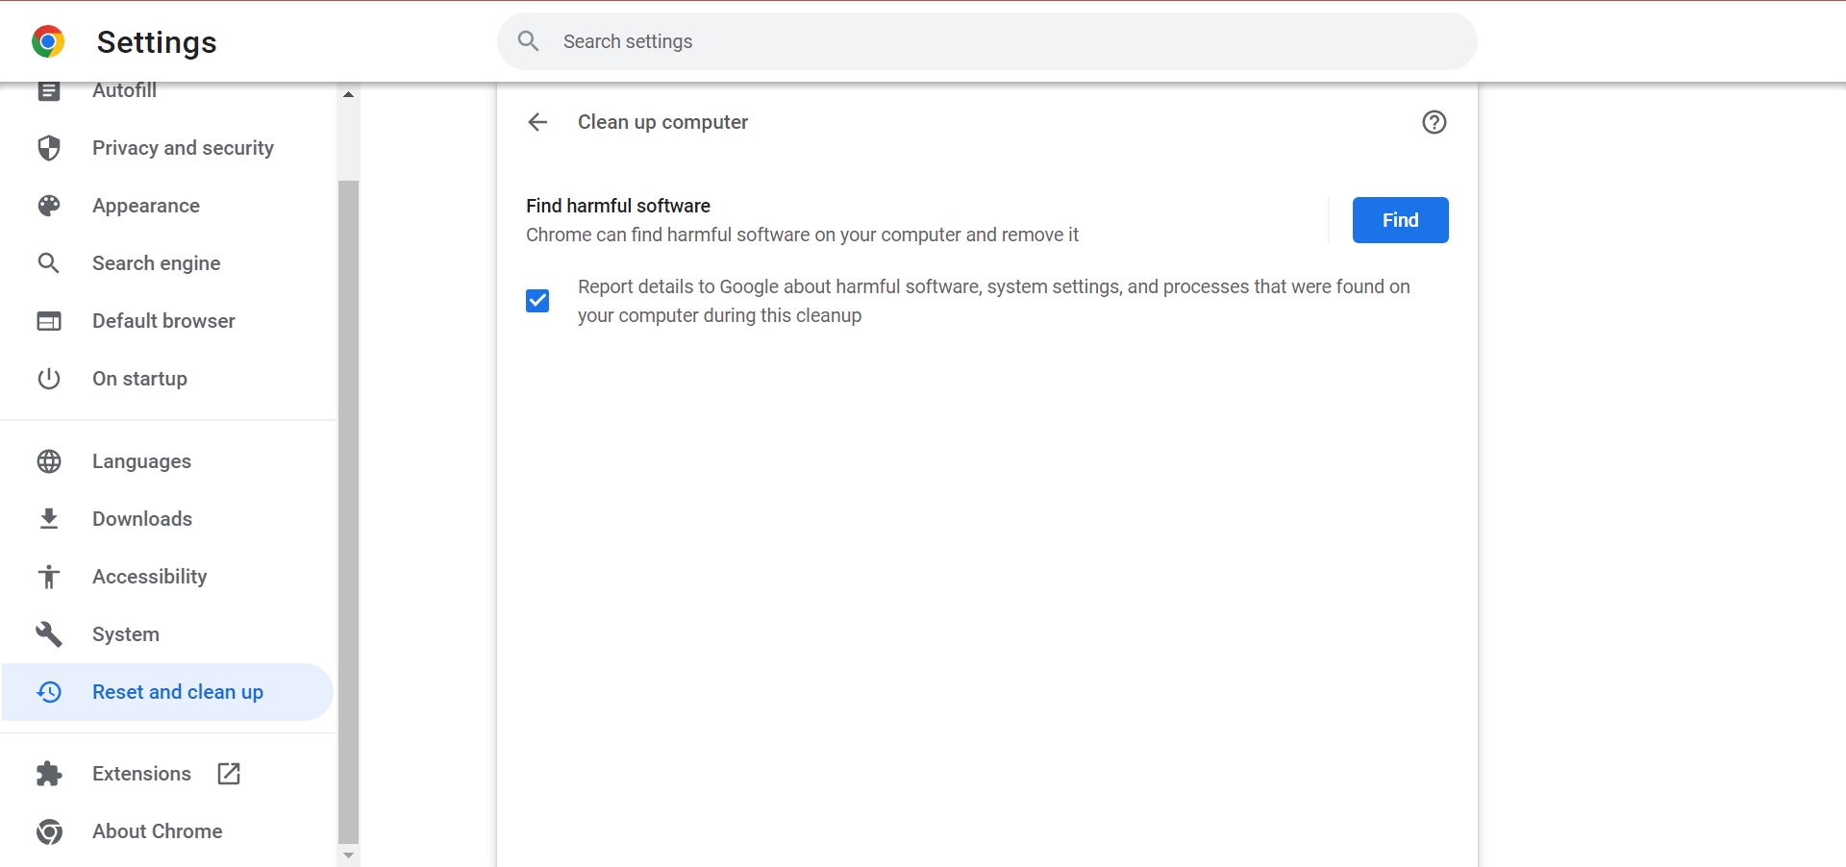Viewport: 1846px width, 867px height.
Task: Open the Search engine settings section
Action: [x=157, y=263]
